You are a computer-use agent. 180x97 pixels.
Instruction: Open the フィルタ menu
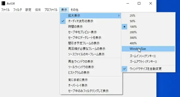click(x=18, y=10)
